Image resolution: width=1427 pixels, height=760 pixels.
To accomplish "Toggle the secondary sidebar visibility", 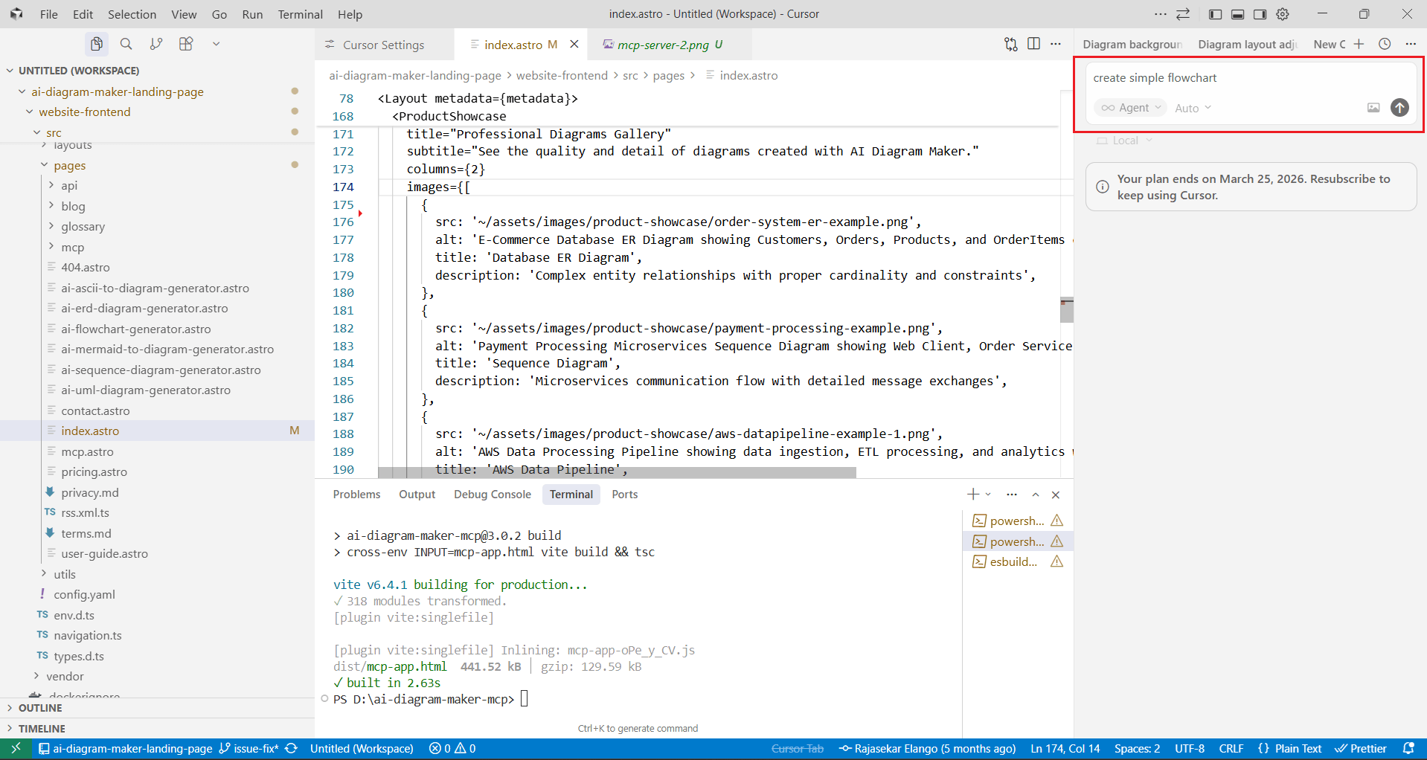I will tap(1260, 14).
